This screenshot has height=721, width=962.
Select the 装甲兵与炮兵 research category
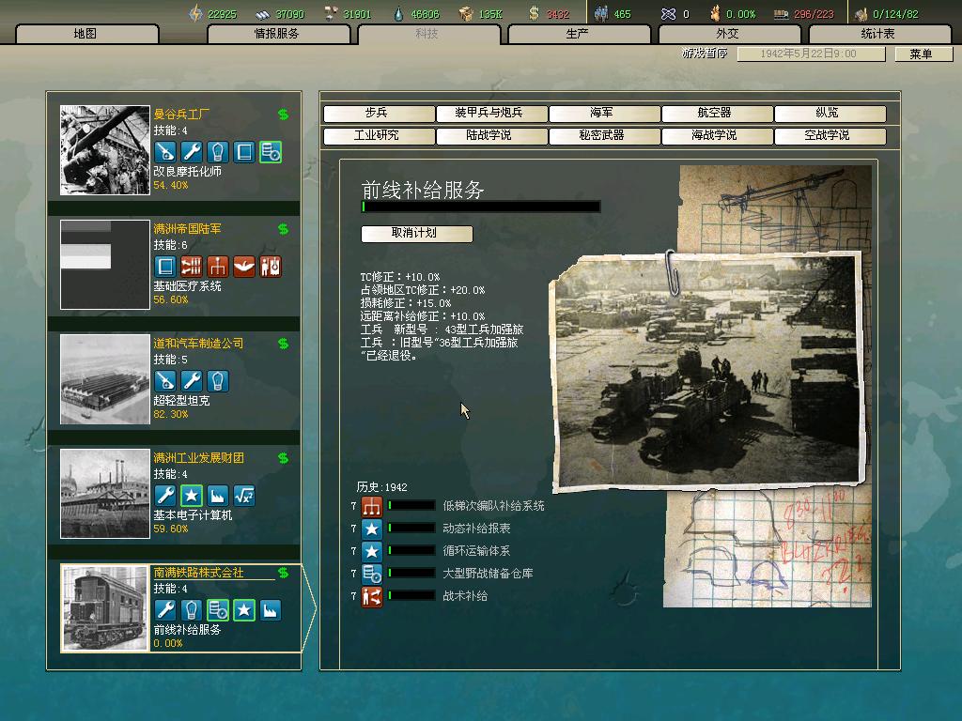pyautogui.click(x=490, y=114)
